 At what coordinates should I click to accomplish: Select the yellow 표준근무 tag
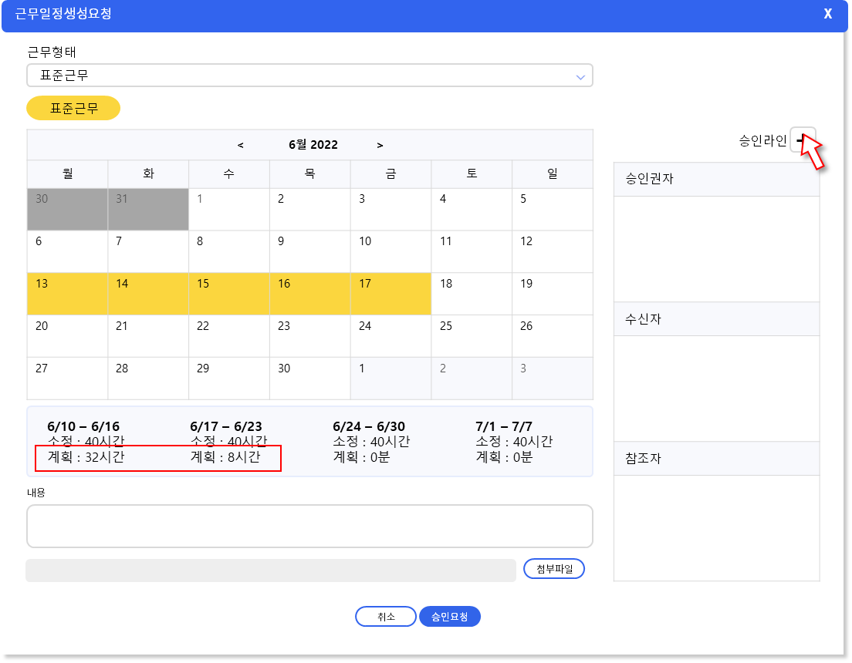coord(73,108)
